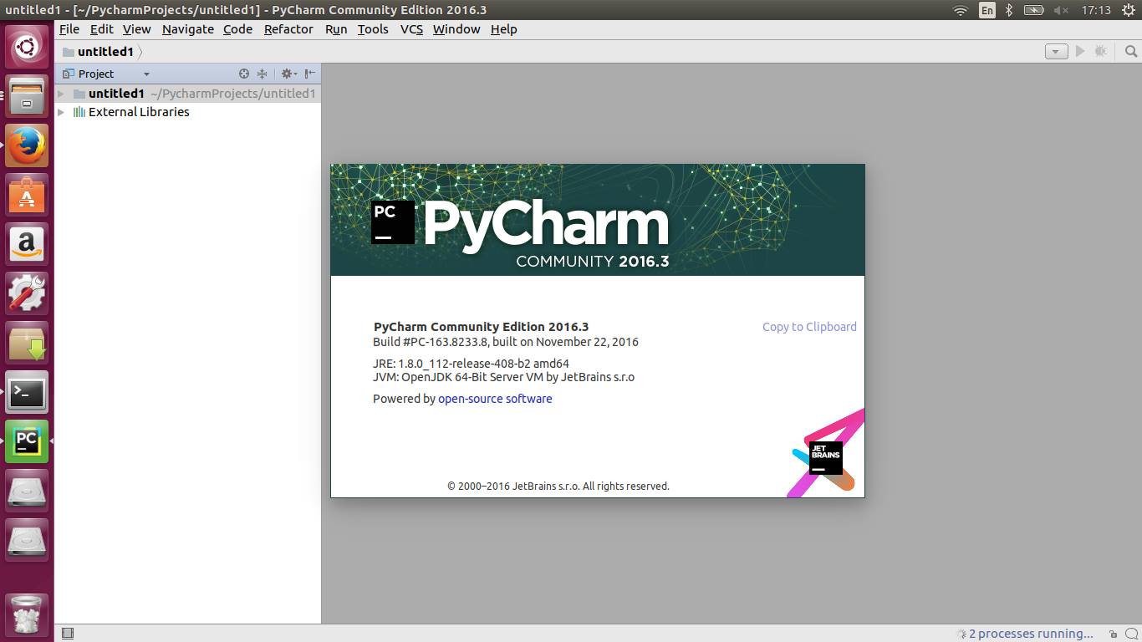Select the untitled1 row in project tree
The height and width of the screenshot is (642, 1142).
pos(188,94)
